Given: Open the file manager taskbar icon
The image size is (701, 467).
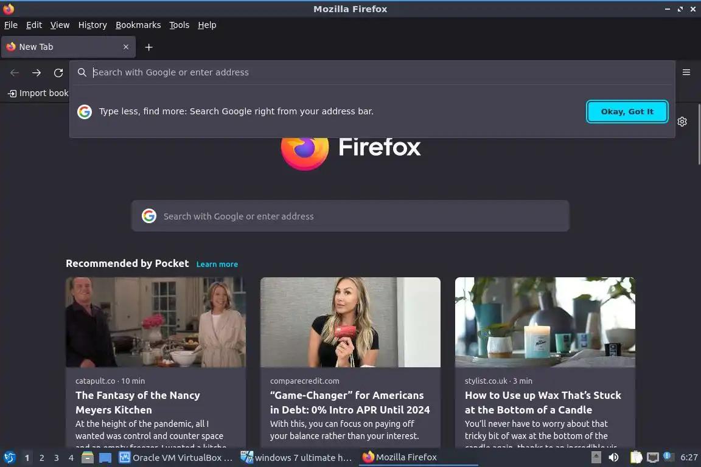Looking at the screenshot, I should tap(88, 458).
